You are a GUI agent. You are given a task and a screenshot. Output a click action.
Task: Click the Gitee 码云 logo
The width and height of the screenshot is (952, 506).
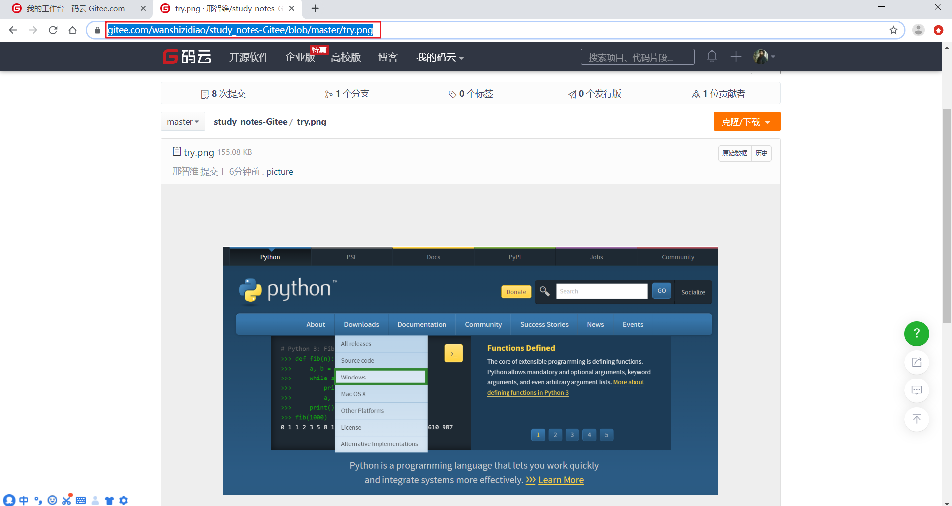[x=187, y=57]
